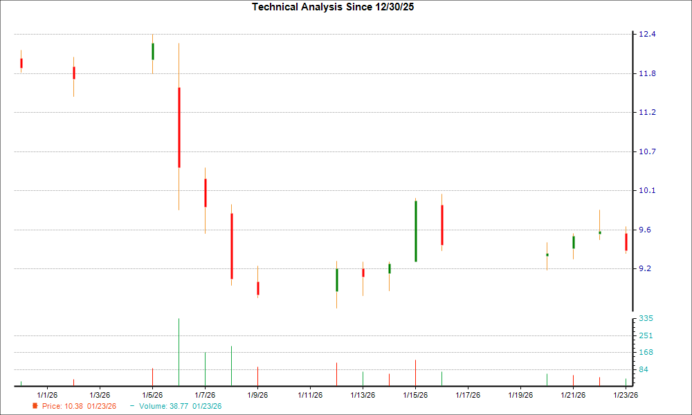Select the green candlestick near 1/15/26
692x415 pixels.
tap(415, 232)
